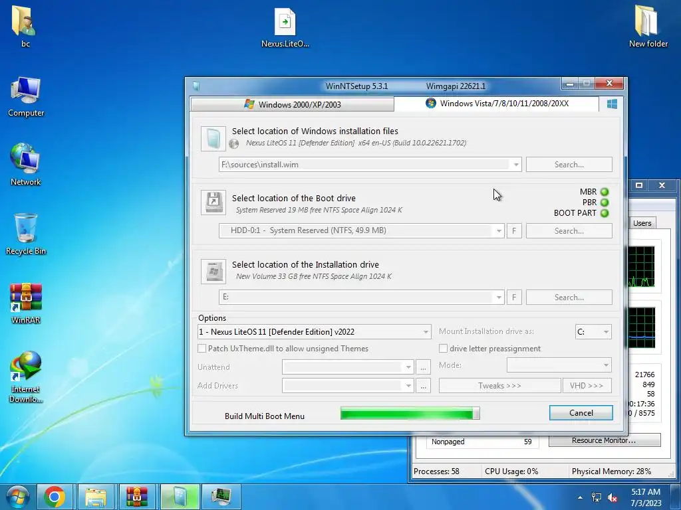Open the Tweaks >>> panel
This screenshot has width=681, height=510.
tap(499, 386)
